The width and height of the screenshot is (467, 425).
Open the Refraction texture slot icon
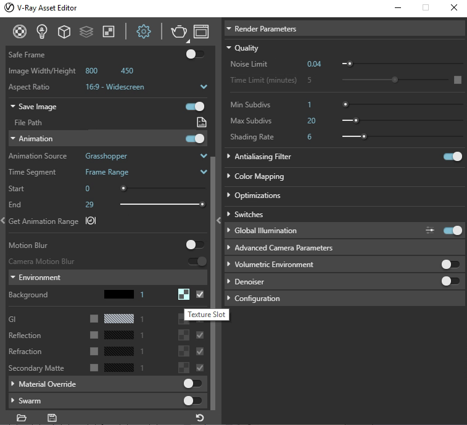(184, 351)
